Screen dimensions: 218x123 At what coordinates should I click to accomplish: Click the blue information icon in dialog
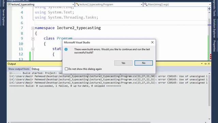click(66, 49)
